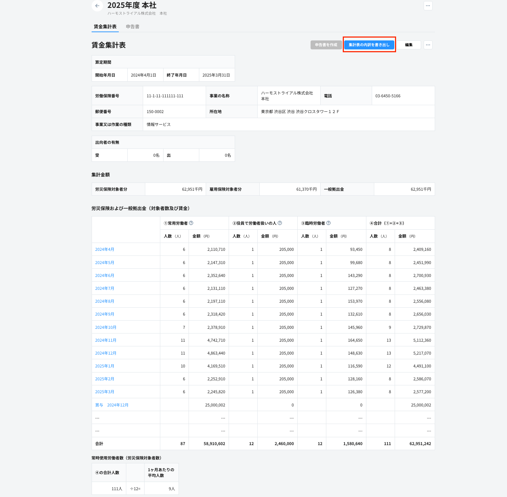Viewport: 507px width, 497px height.
Task: Open the 2025年3月 month link
Action: (104, 392)
